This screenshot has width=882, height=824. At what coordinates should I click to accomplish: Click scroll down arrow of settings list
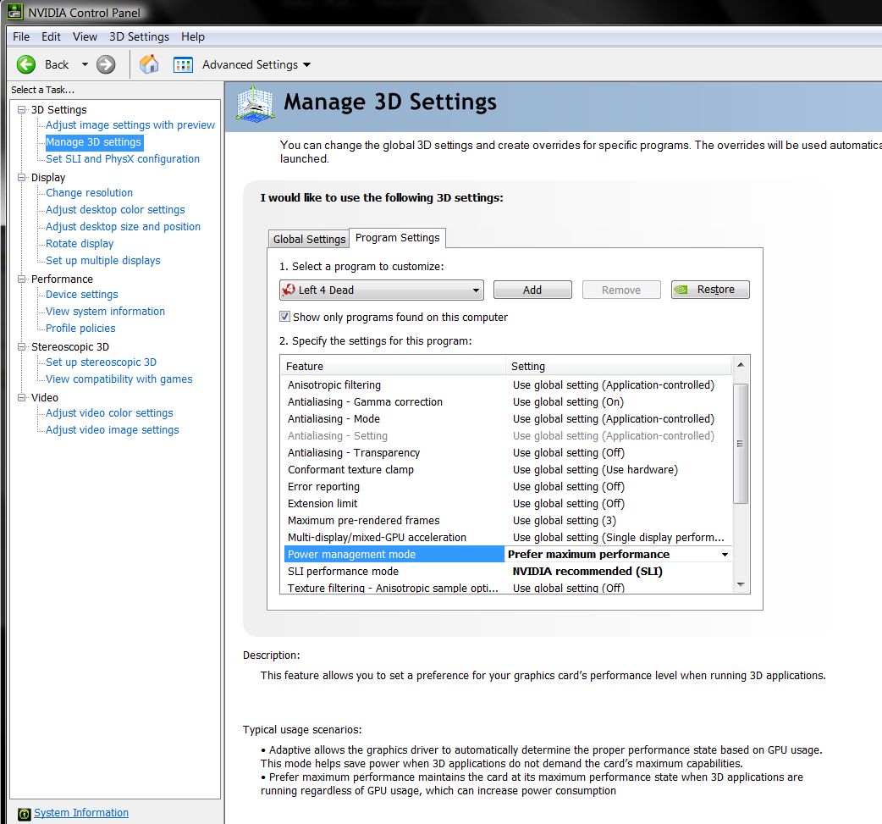(741, 585)
